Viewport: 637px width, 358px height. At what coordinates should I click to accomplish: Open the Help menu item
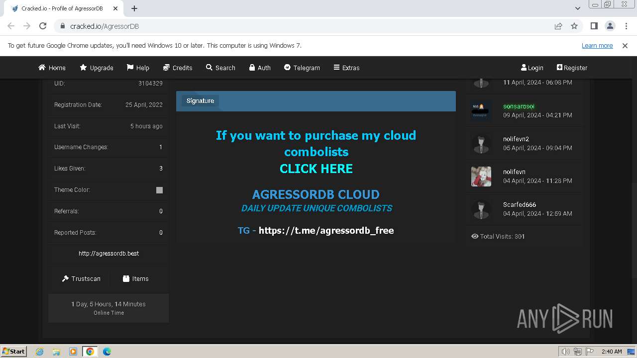[138, 68]
